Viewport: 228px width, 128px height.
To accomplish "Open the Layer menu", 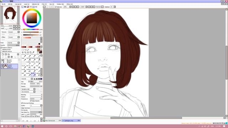I will 26,4.
